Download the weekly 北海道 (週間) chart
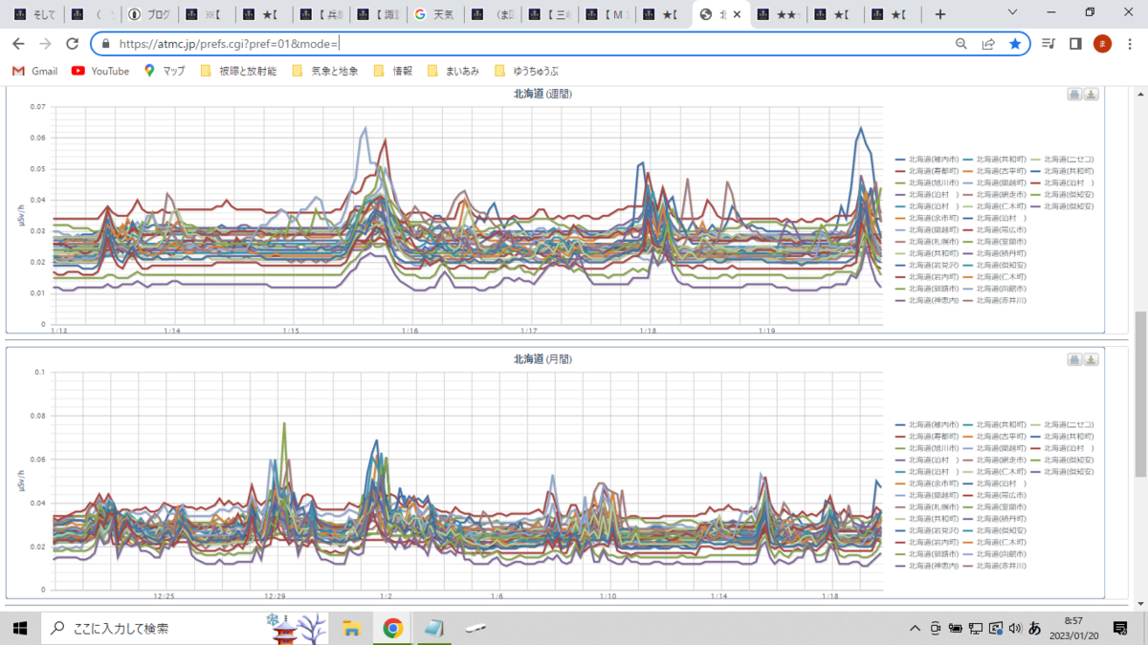1148x645 pixels. click(1092, 95)
